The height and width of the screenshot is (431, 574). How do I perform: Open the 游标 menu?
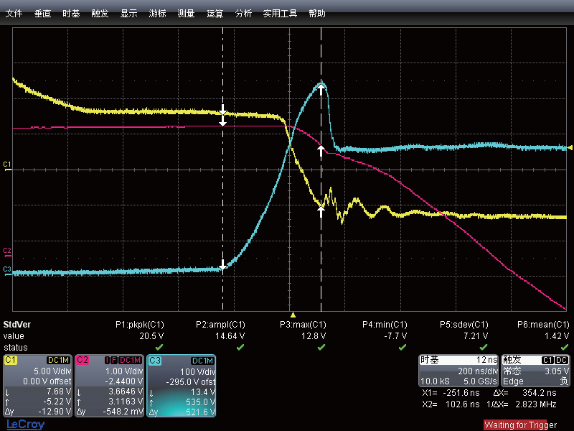pyautogui.click(x=157, y=14)
